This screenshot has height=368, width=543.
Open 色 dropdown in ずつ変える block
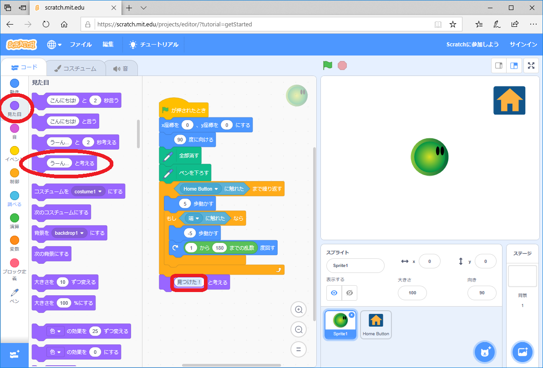(56, 331)
